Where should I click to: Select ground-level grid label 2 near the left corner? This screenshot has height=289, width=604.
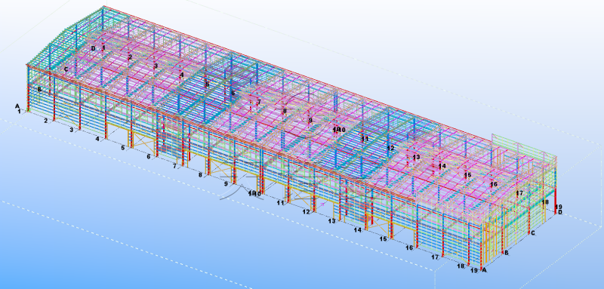pyautogui.click(x=45, y=121)
